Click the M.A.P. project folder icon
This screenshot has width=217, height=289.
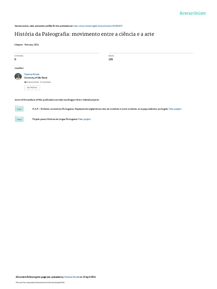pos(19,109)
